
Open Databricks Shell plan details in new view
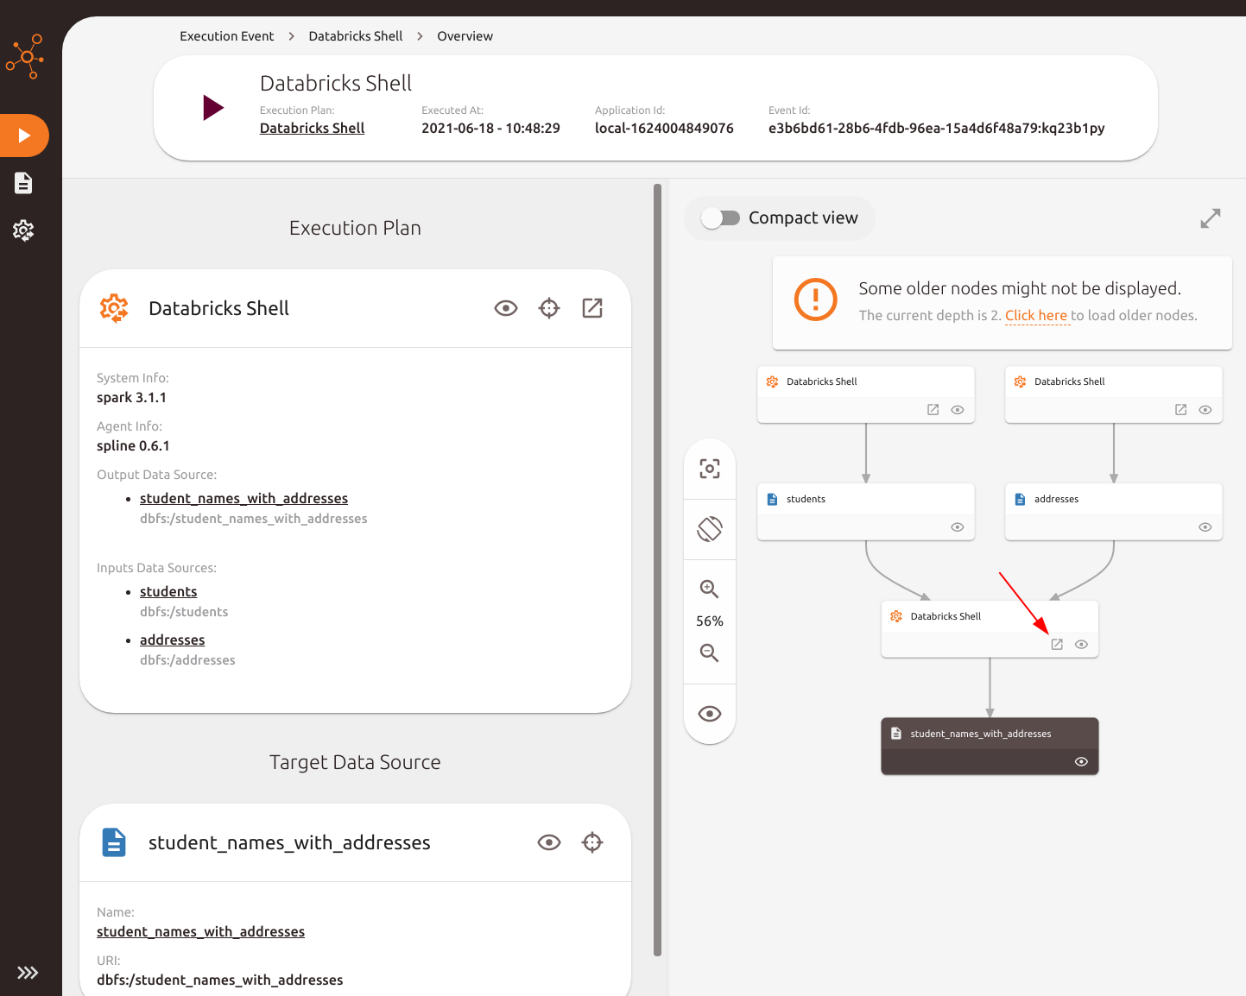tap(592, 308)
